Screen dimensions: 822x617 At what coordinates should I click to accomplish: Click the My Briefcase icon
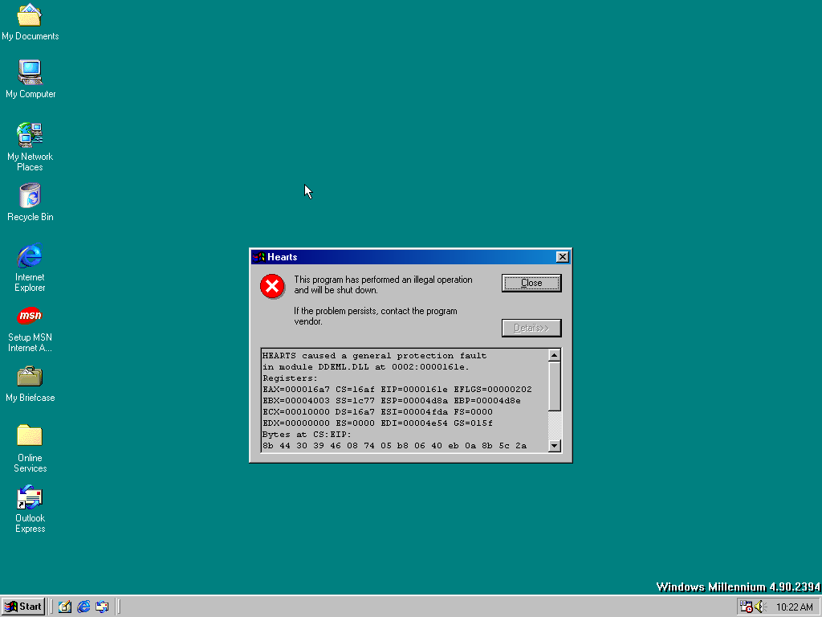click(x=30, y=376)
